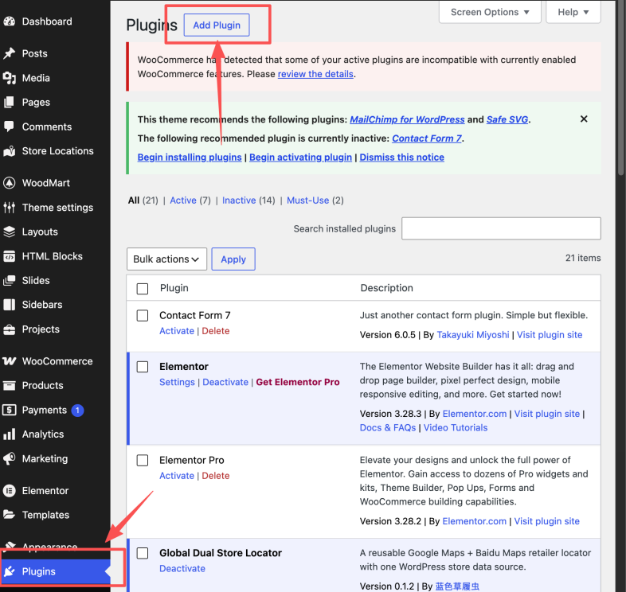Click Begin installing plugins link
The image size is (626, 592).
click(x=190, y=158)
